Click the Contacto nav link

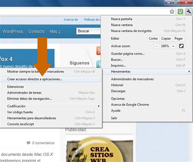(36, 31)
